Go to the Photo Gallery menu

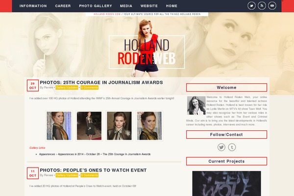click(x=96, y=6)
